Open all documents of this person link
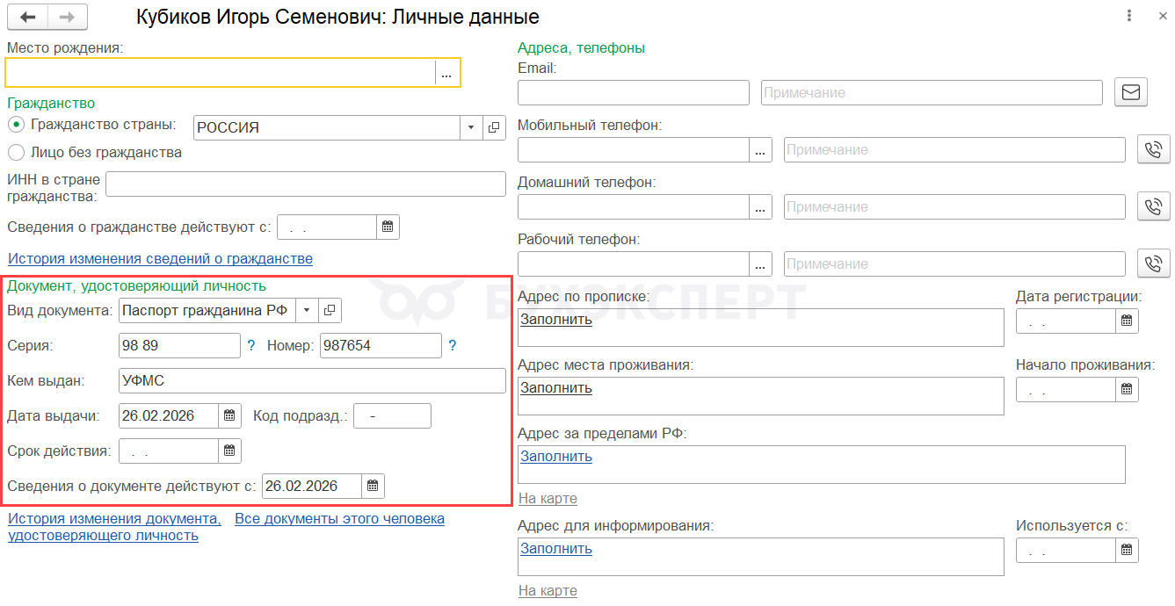The width and height of the screenshot is (1175, 606). [339, 519]
